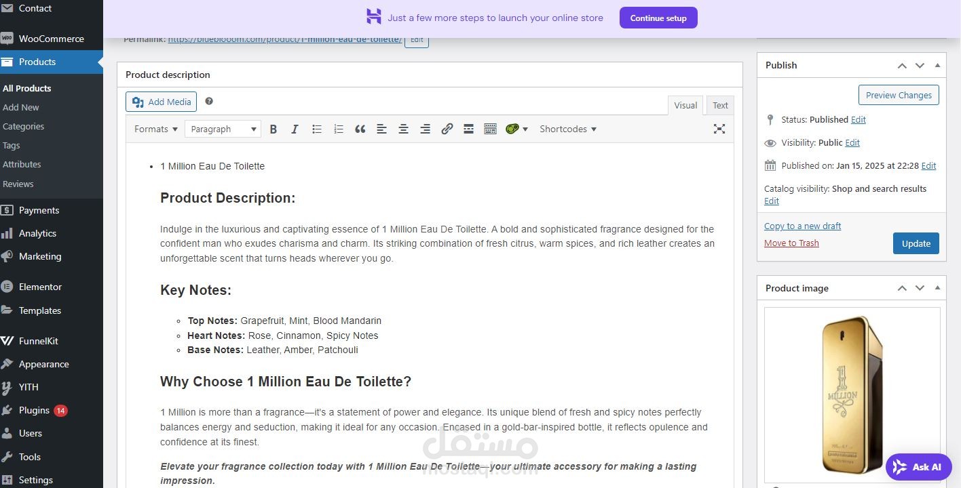The image size is (961, 488).
Task: Open Plugins with 14 updates badge
Action: tap(52, 410)
